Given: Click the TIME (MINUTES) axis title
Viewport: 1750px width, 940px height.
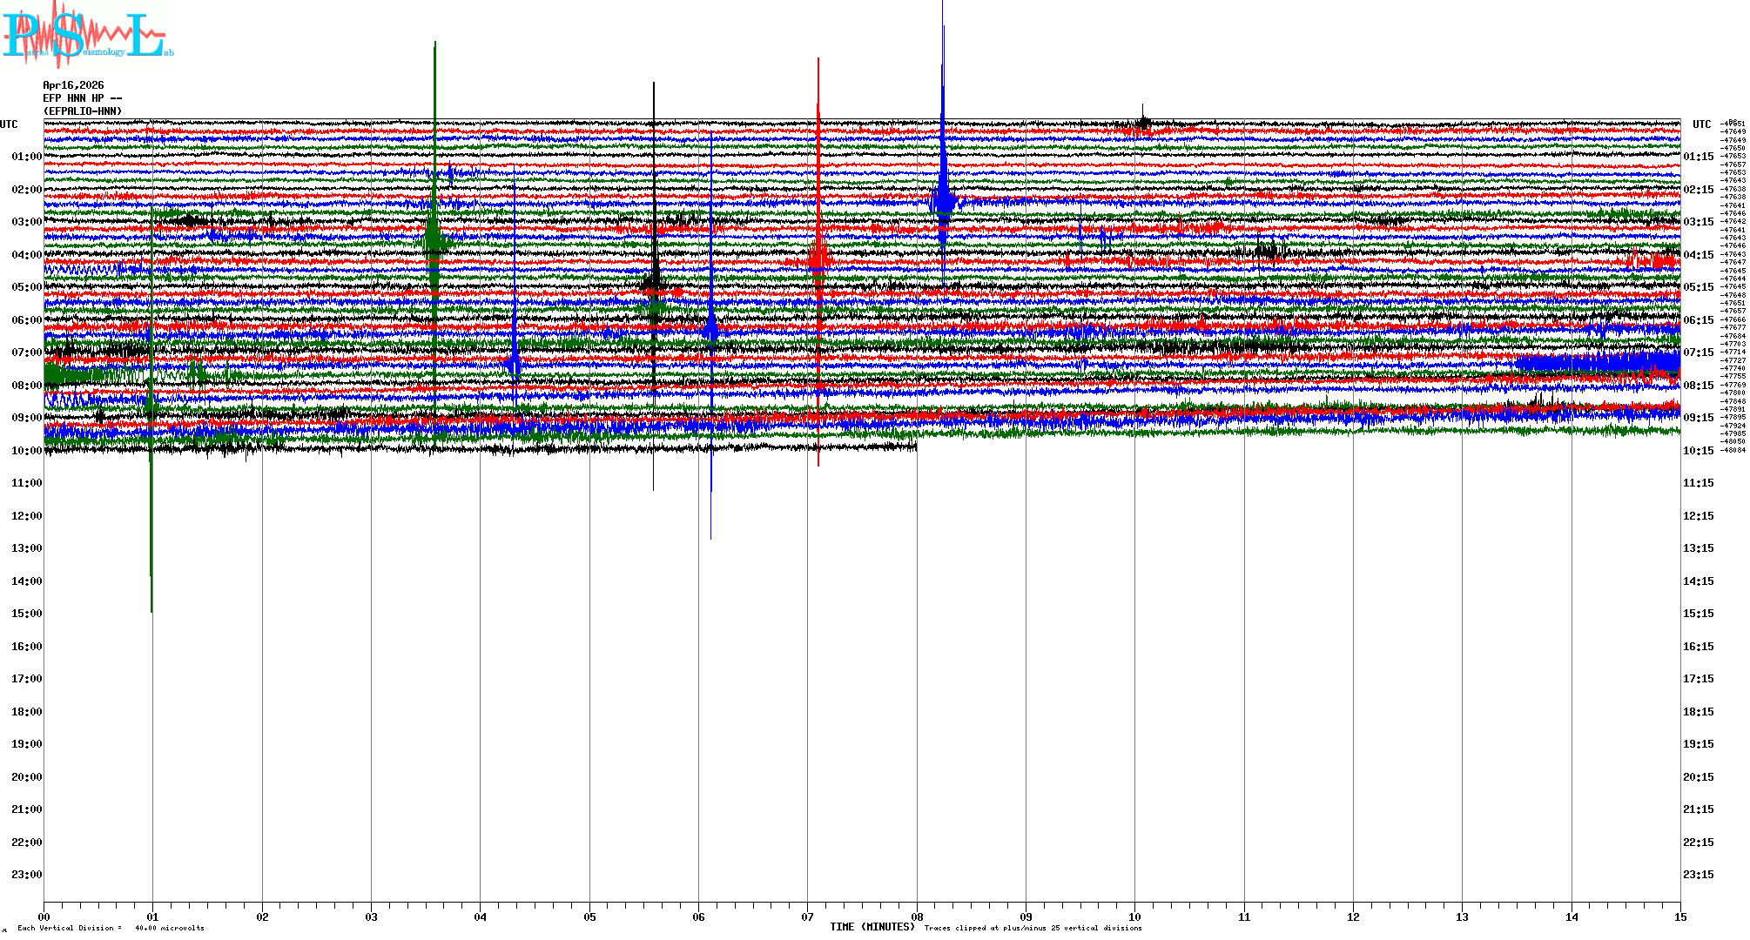Looking at the screenshot, I should (872, 927).
